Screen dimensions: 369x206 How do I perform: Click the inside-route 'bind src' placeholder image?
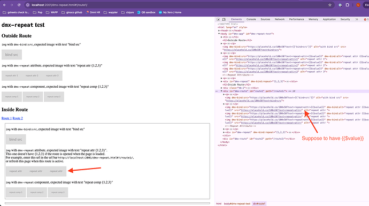click(x=16, y=139)
